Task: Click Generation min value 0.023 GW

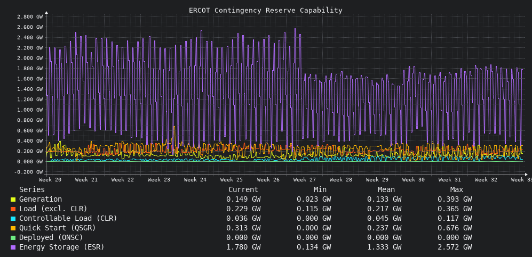Action: (x=314, y=199)
